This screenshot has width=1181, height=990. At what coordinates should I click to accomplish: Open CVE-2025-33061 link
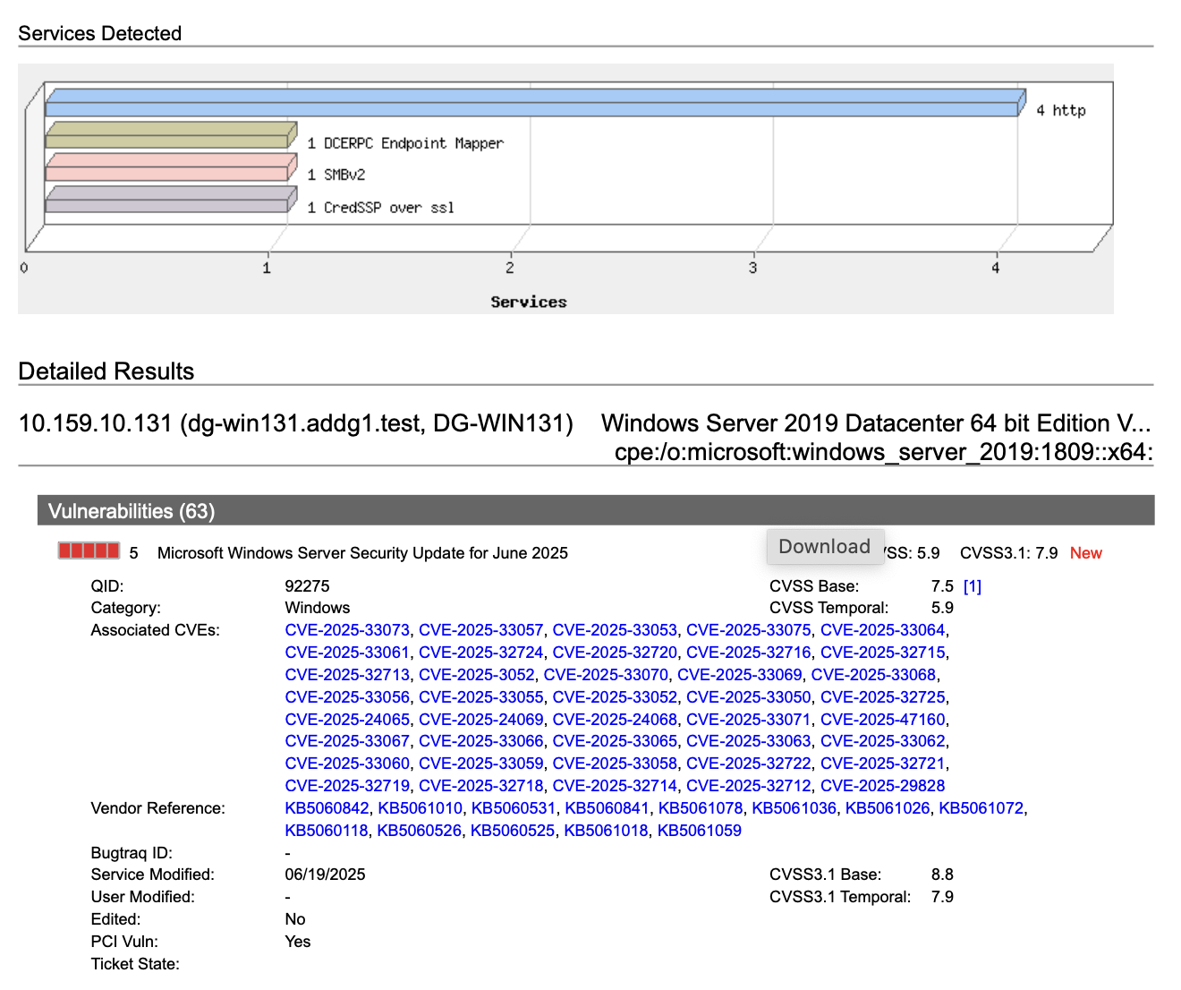pyautogui.click(x=347, y=653)
